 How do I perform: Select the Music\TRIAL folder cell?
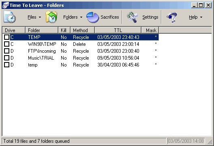41,58
